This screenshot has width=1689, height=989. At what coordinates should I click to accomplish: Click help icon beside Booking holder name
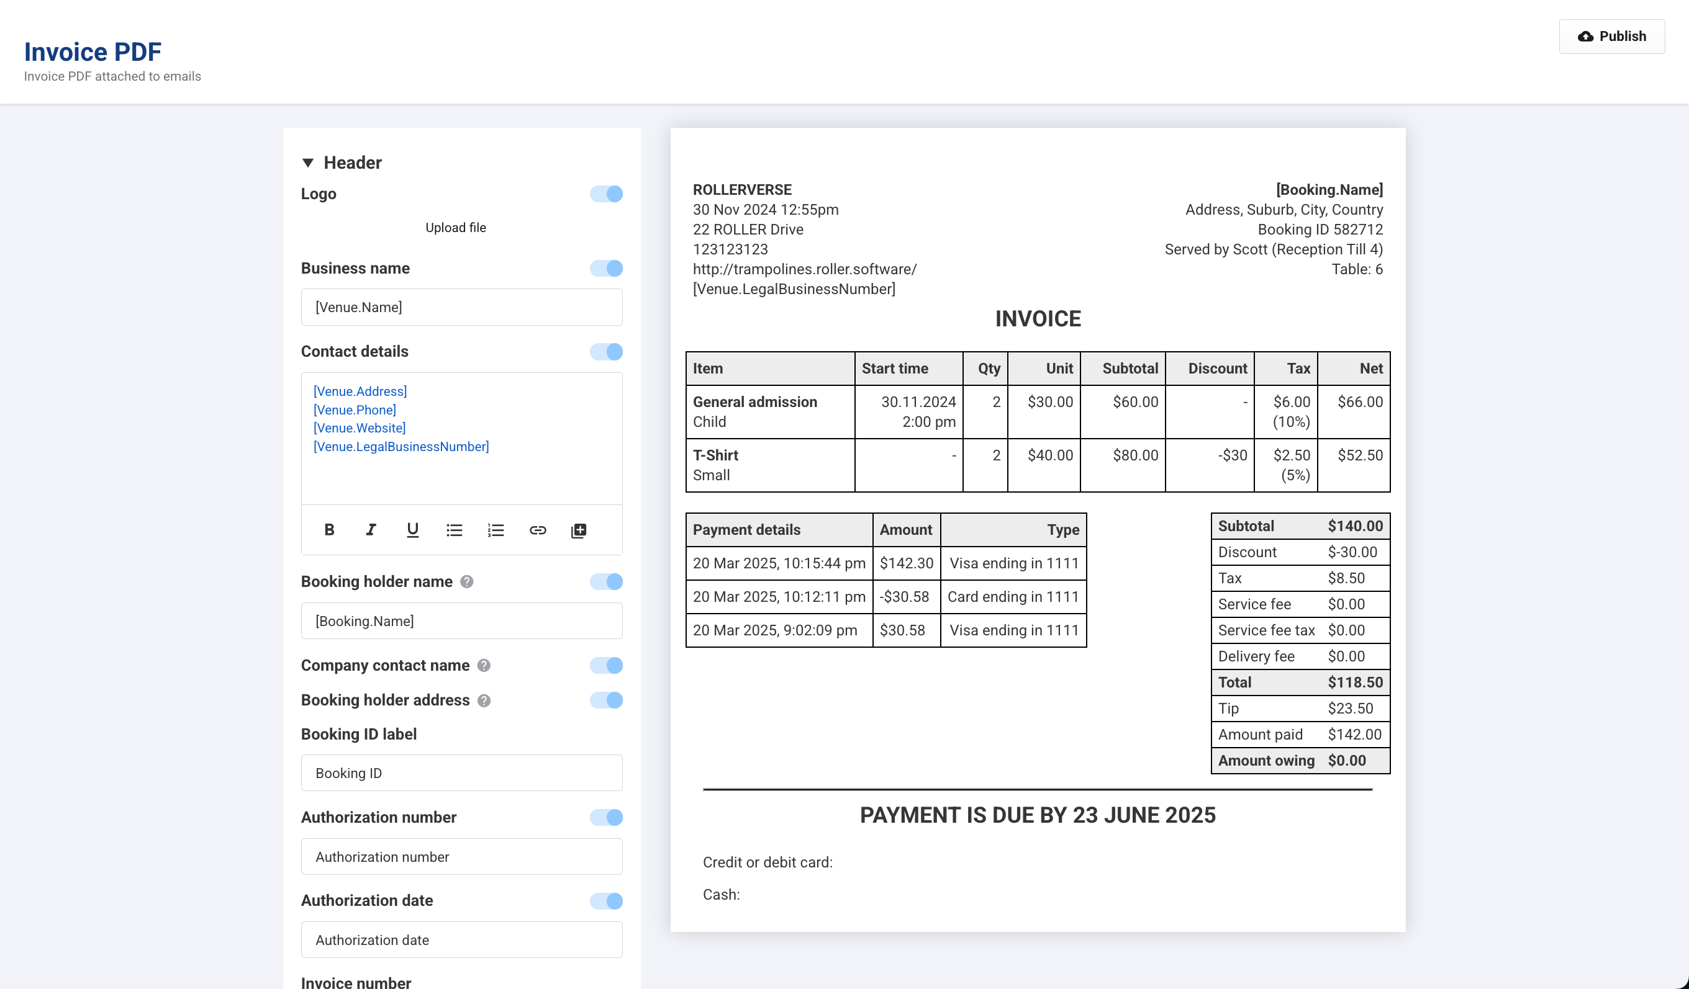pos(467,582)
